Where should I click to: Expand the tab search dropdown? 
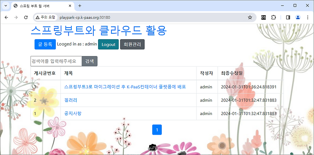pyautogui.click(x=5, y=6)
